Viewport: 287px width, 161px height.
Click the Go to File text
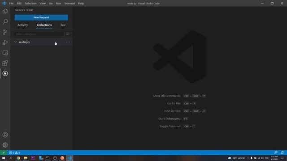(x=174, y=103)
